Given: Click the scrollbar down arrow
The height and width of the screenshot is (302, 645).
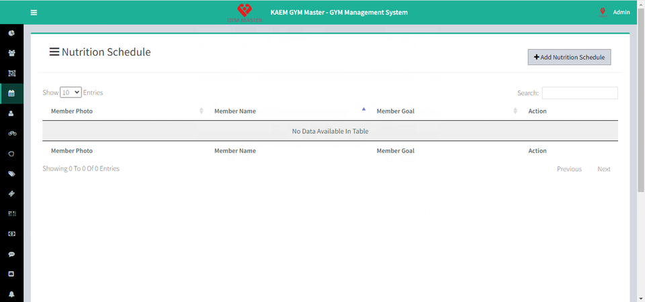Looking at the screenshot, I should [x=641, y=298].
